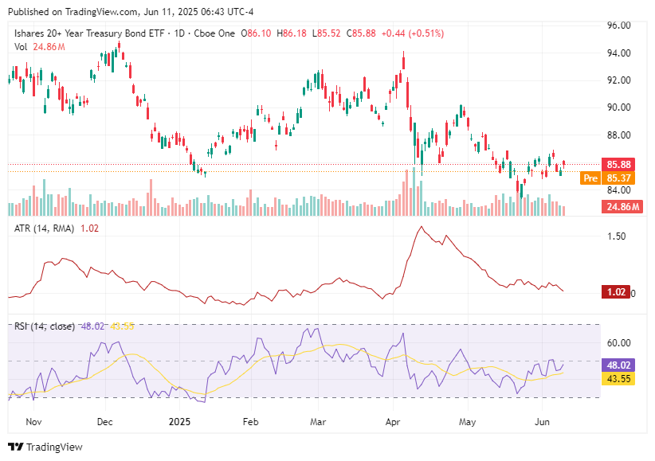655x461 pixels.
Task: Click the orange Pre market tag
Action: pyautogui.click(x=590, y=178)
